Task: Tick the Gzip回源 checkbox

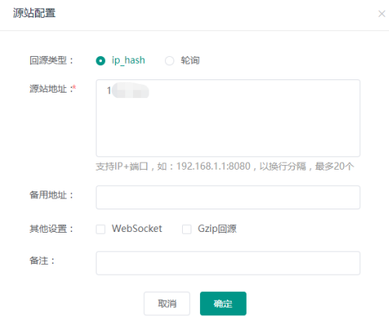Action: pos(187,230)
